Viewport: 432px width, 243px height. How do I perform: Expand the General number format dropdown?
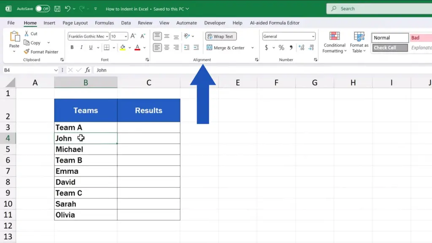tap(313, 37)
